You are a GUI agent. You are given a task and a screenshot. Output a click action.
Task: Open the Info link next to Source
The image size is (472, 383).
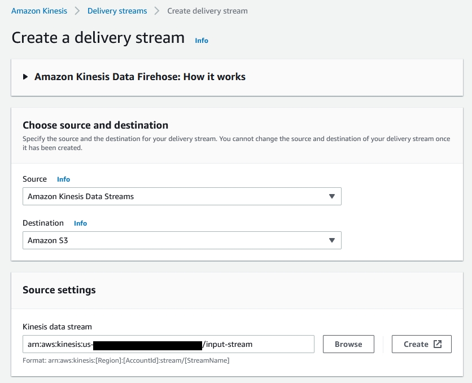63,179
